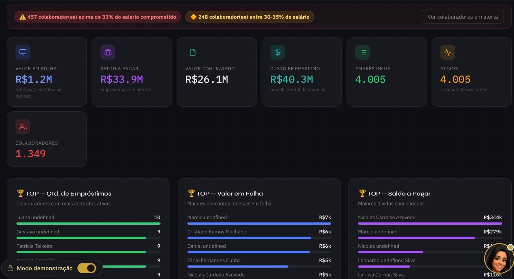Click the list icon above Empréstimos
Screen dimensions: 514x279
pos(363,52)
